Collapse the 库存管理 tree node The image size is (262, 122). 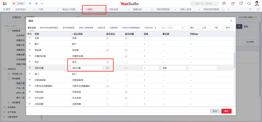9,79
